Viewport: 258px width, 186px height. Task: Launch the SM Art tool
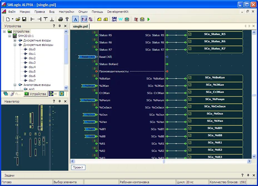pyautogui.click(x=114, y=19)
